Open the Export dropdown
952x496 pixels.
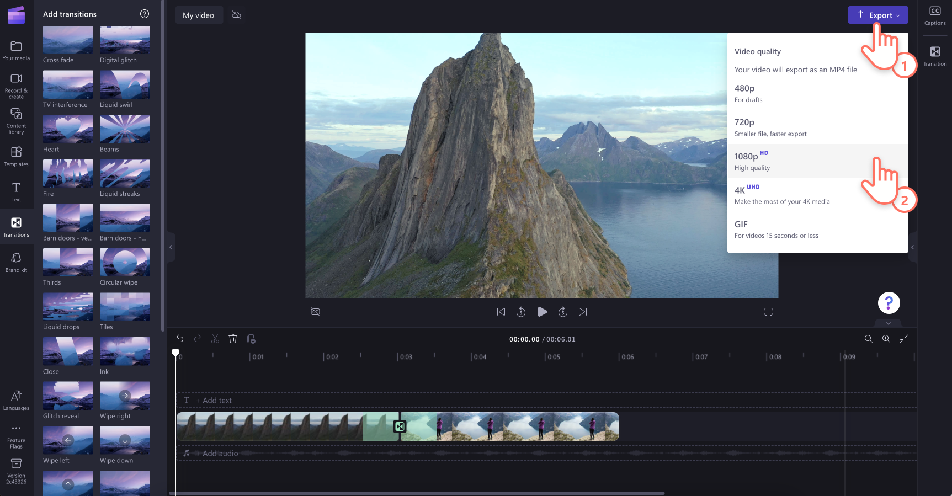point(877,15)
